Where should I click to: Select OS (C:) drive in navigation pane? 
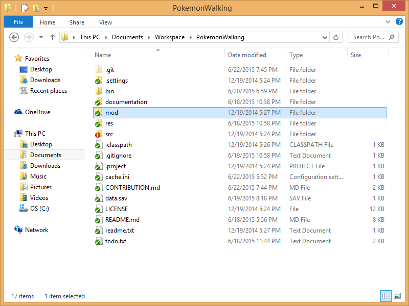pyautogui.click(x=39, y=209)
